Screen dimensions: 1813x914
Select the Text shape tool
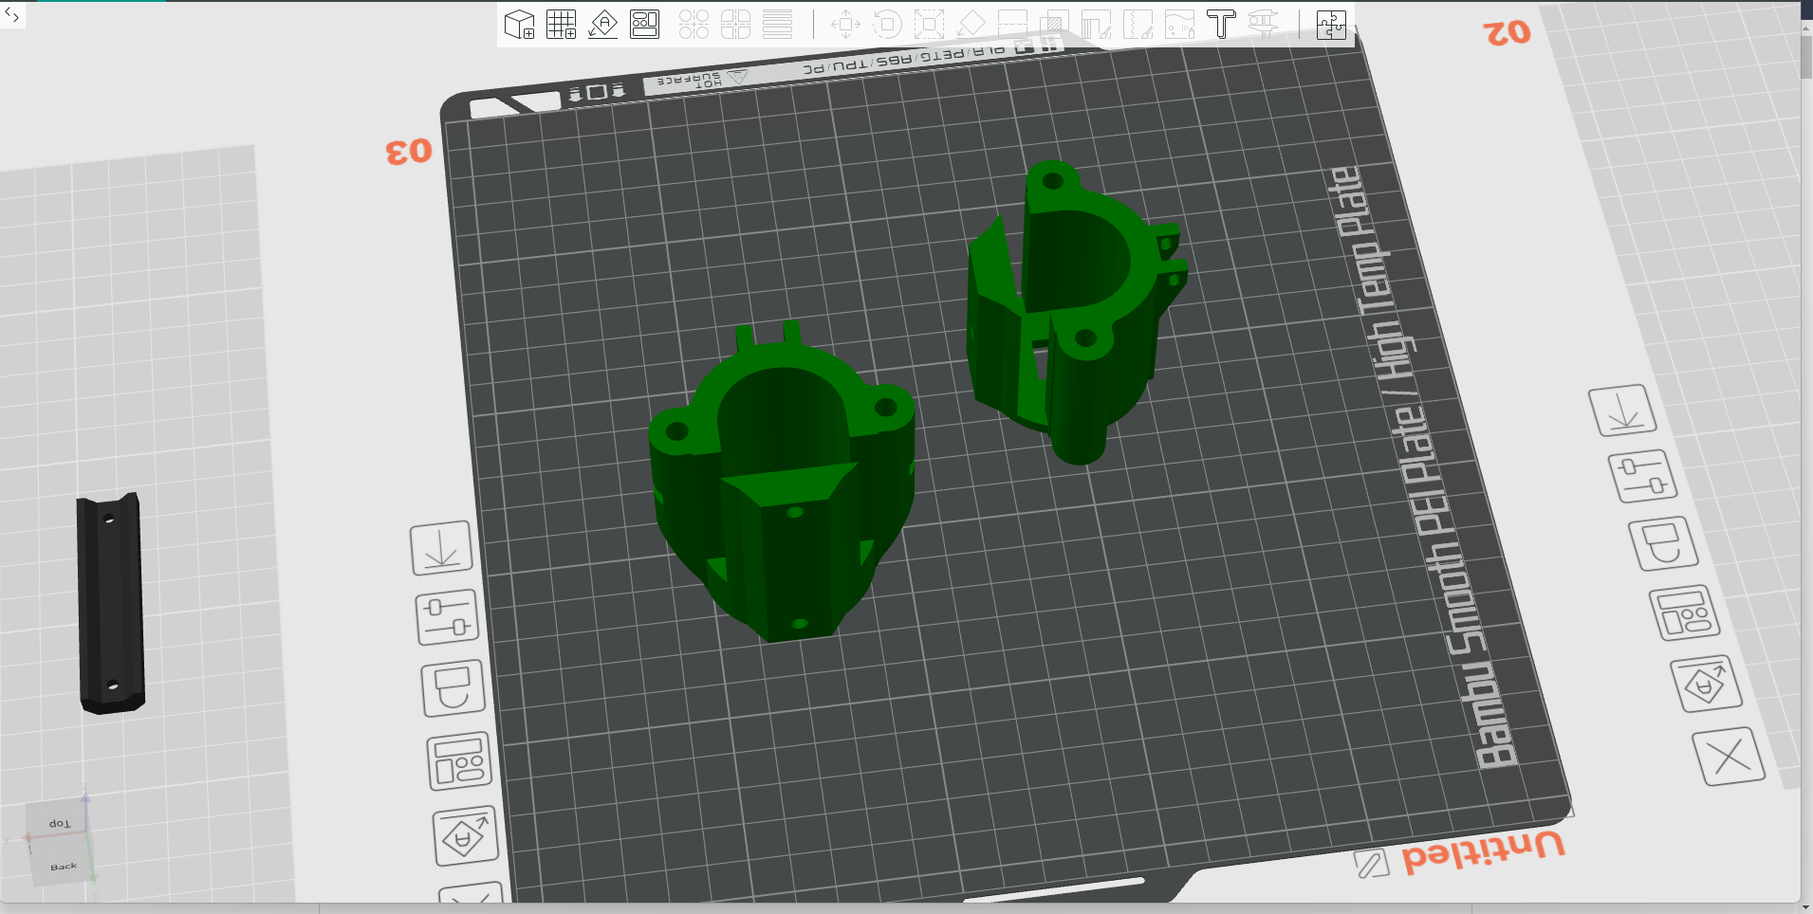(1221, 25)
